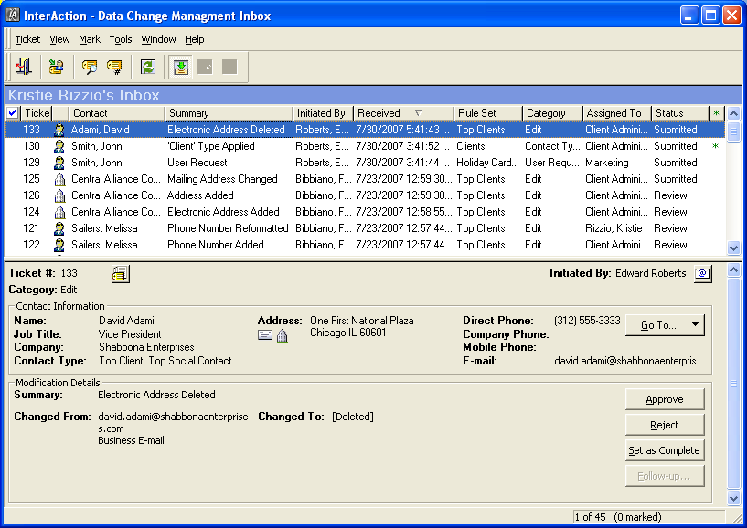Click ticket list scrollbar down arrow

click(x=733, y=248)
